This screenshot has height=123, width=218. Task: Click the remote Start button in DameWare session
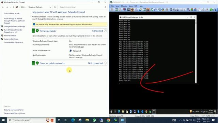(x=111, y=112)
